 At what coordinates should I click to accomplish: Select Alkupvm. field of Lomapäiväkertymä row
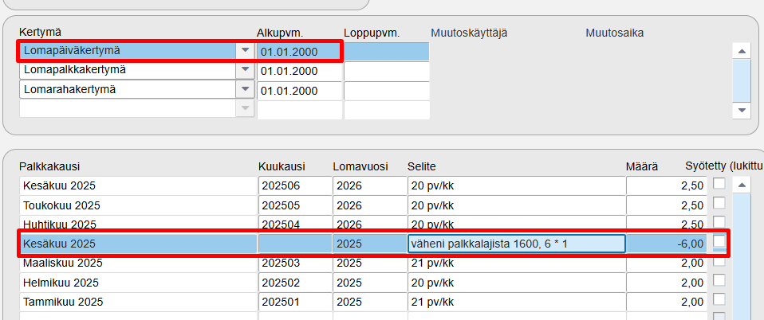pos(300,52)
